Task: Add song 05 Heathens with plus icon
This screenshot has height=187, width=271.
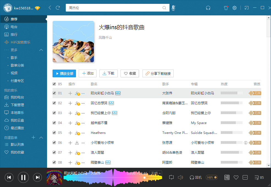Action: click(70, 133)
